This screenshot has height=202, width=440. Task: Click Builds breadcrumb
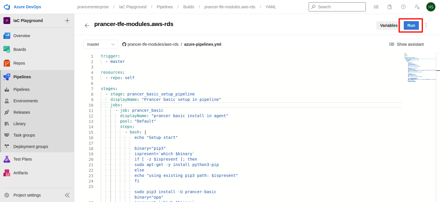coord(189,7)
